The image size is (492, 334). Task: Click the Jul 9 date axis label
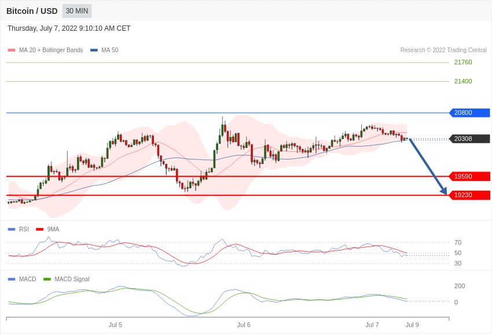(412, 325)
